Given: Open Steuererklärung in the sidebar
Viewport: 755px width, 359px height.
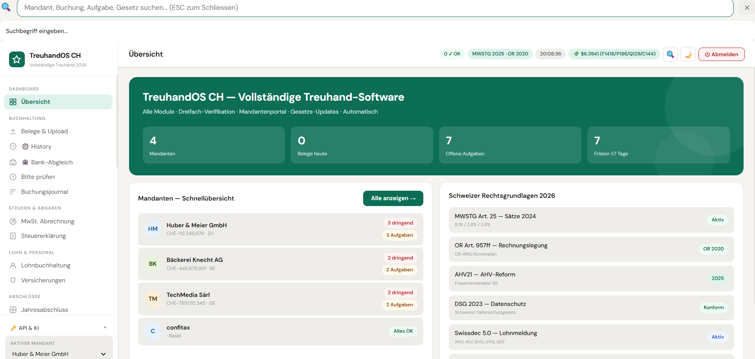Looking at the screenshot, I should pos(58,236).
